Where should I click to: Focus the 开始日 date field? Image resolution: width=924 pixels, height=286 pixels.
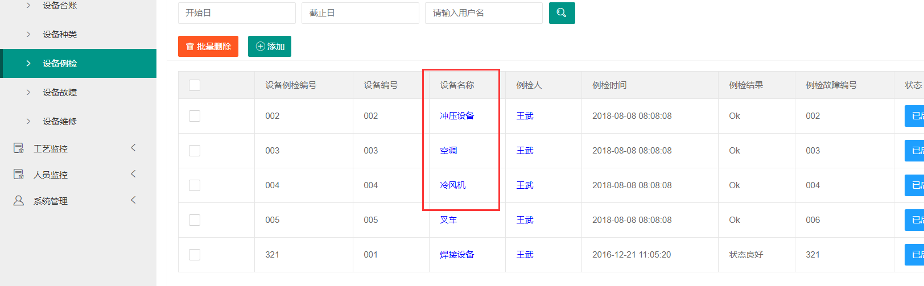[237, 13]
